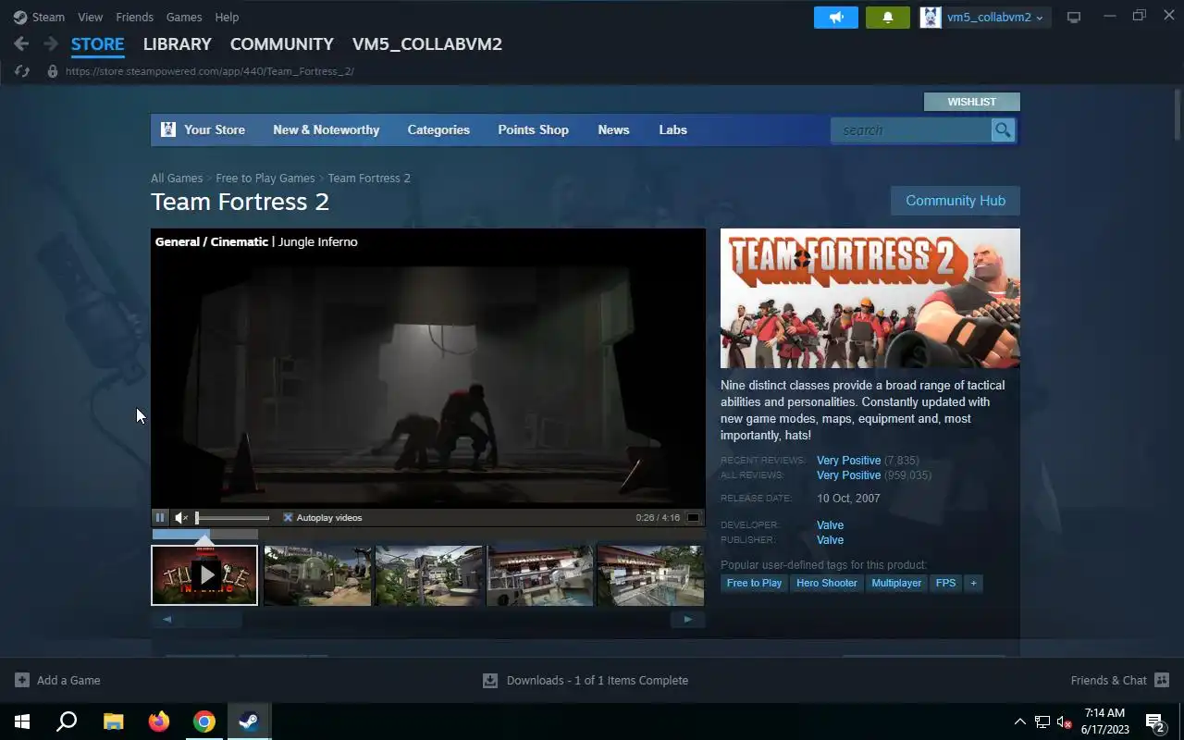Open the Windows notification center
The width and height of the screenshot is (1184, 740).
pos(1155,721)
